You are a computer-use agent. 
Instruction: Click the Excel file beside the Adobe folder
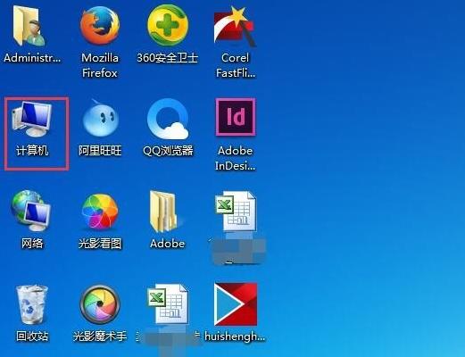(236, 211)
